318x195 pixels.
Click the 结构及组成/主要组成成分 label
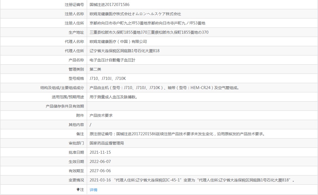coord(62,88)
